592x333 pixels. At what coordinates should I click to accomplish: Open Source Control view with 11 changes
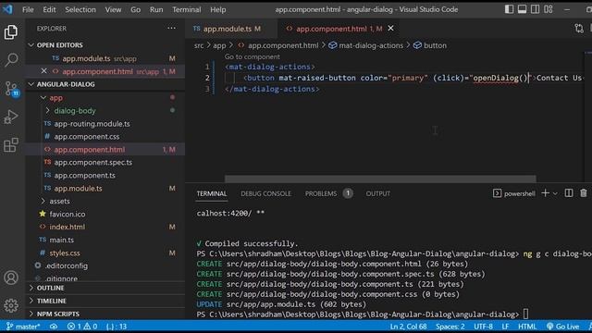click(x=11, y=89)
